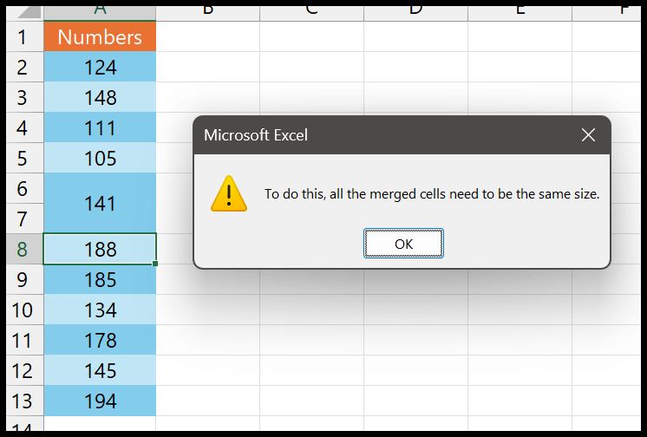Click the fill handle of cell A8
The image size is (647, 437).
point(155,264)
